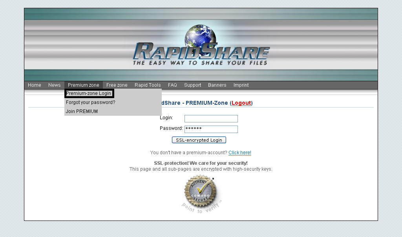Open the Premium zone menu
The image size is (402, 237).
tap(84, 85)
